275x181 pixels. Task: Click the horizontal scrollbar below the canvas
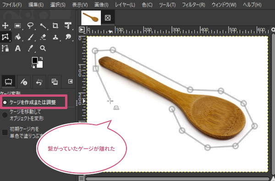coord(177,179)
